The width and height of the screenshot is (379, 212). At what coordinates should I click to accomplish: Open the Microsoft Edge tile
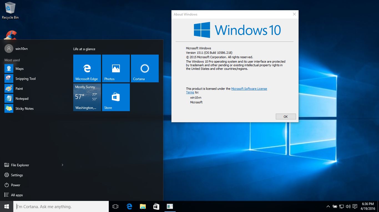click(87, 68)
